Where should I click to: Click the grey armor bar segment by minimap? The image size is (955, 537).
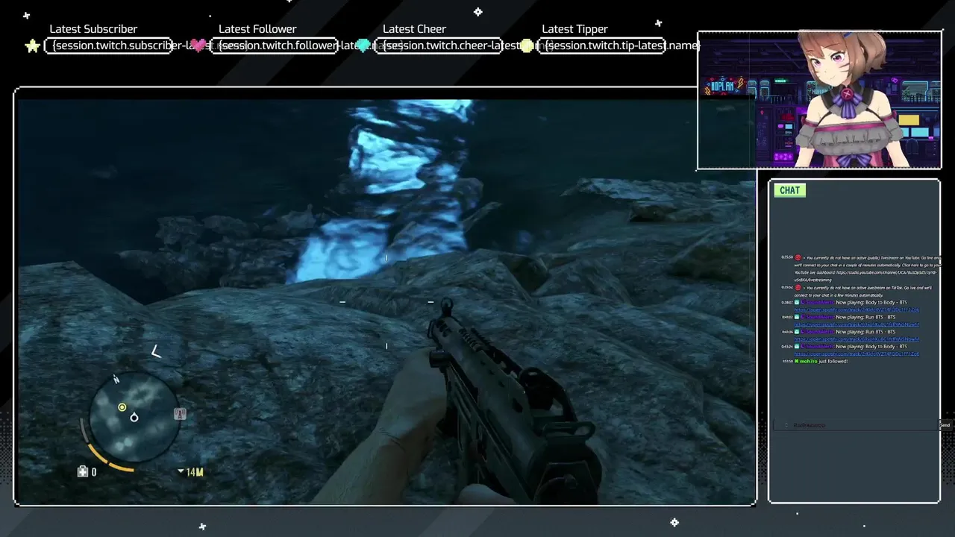[x=84, y=430]
